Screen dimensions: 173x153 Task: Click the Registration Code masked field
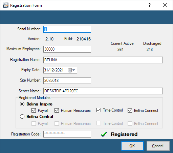(67, 134)
